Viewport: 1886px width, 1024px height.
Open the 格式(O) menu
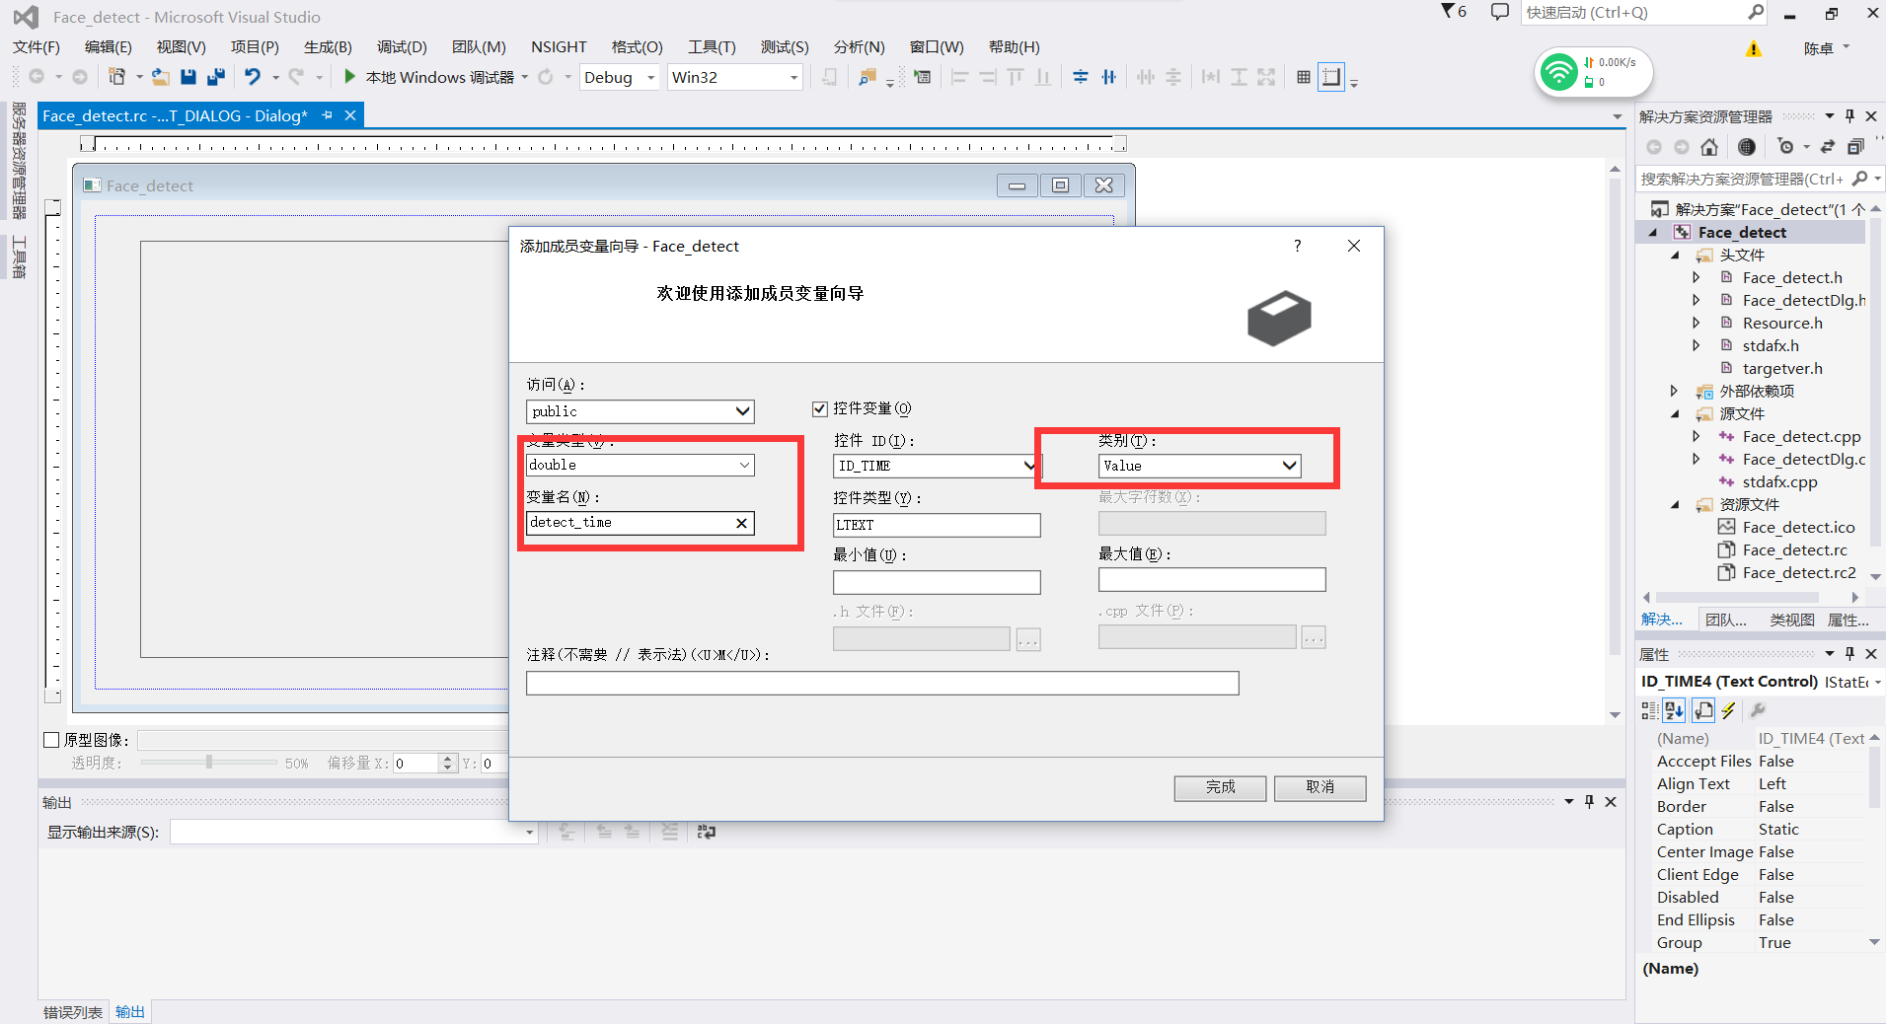point(637,47)
